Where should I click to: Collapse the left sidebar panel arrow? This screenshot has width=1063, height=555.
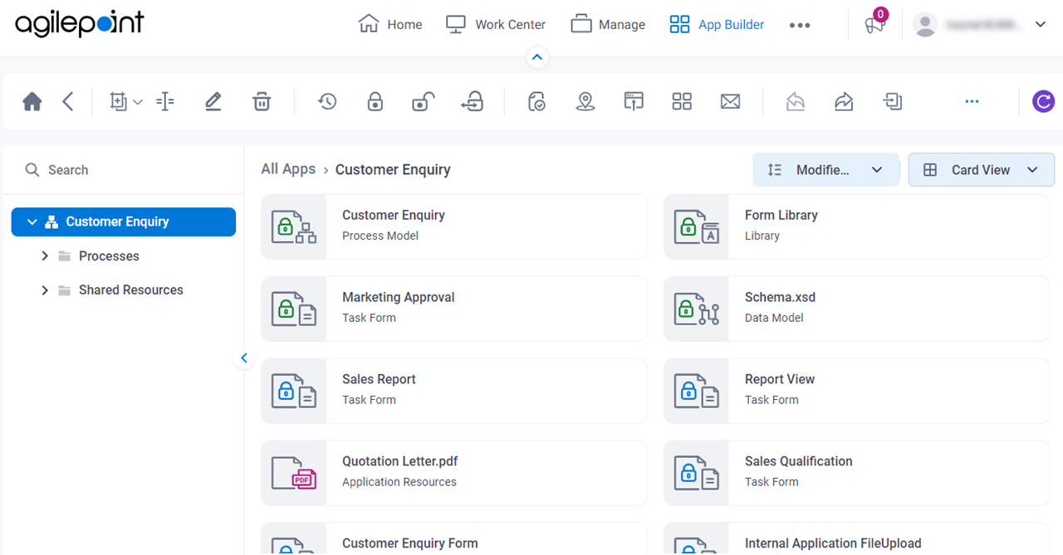tap(243, 358)
